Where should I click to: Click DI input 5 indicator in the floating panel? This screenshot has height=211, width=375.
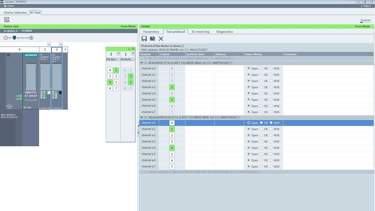pos(131,82)
